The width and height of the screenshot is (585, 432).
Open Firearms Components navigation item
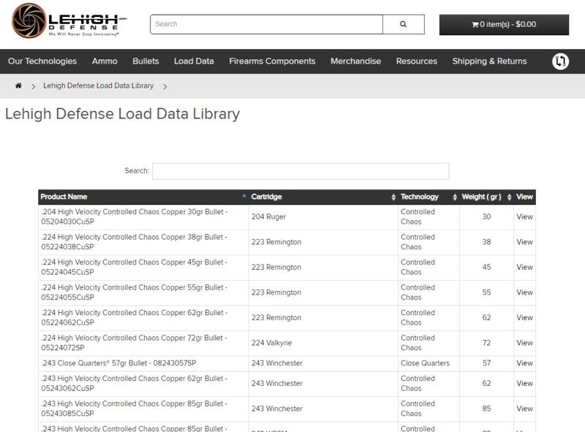tap(272, 61)
